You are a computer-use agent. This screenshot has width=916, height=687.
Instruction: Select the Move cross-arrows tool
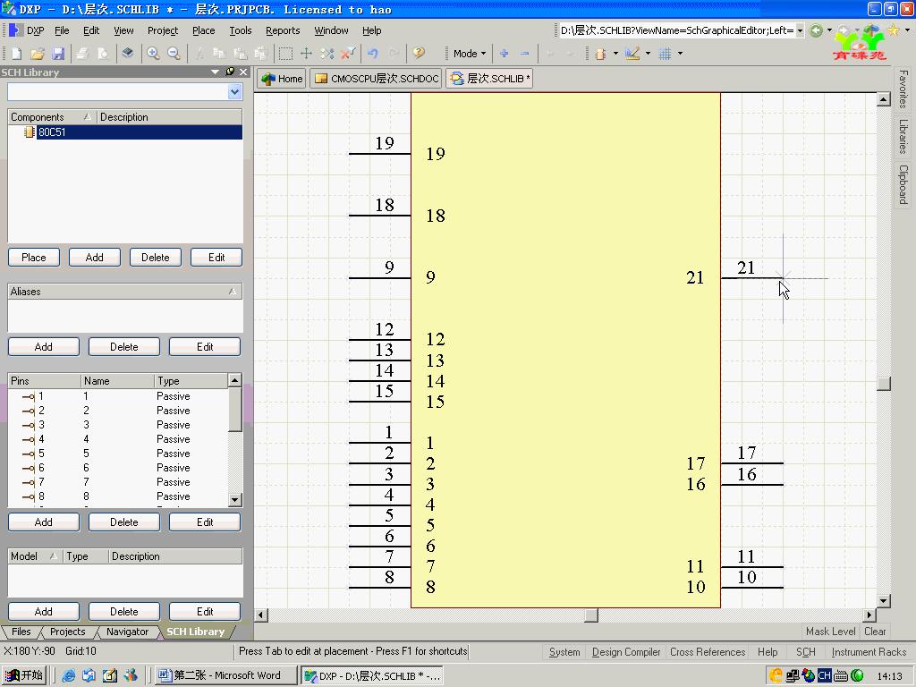306,54
